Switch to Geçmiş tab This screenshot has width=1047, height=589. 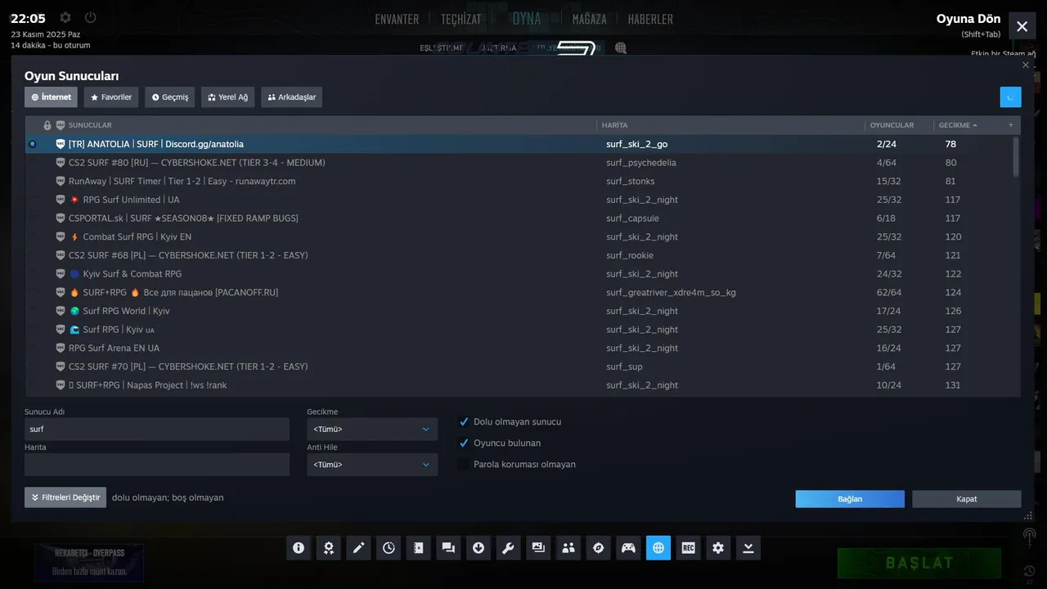(170, 97)
